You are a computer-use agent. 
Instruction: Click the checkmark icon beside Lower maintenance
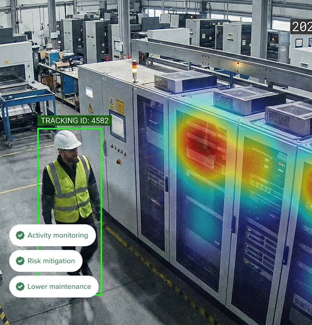click(20, 287)
